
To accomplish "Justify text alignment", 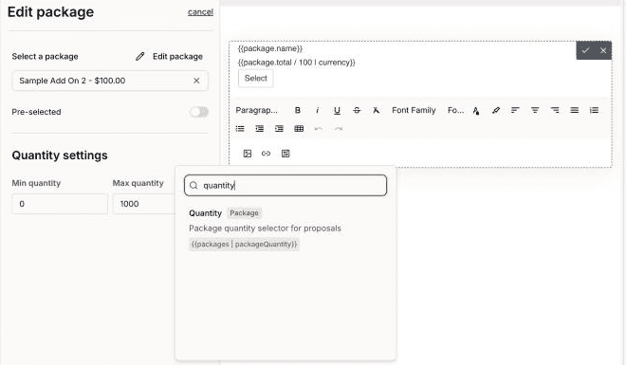I will click(574, 110).
